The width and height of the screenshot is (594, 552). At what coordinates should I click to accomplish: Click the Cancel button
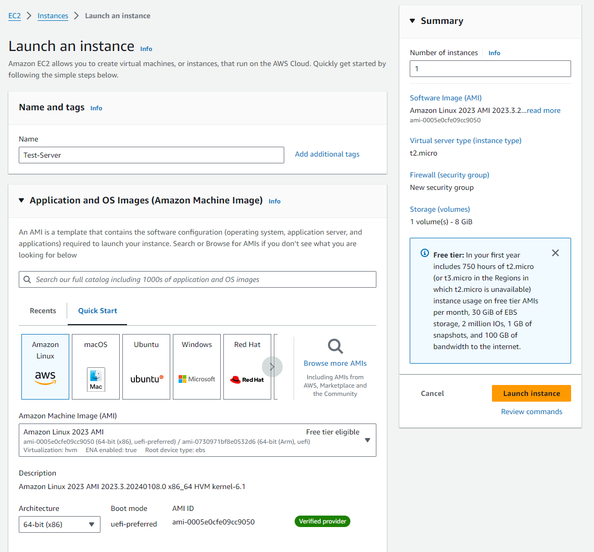click(x=432, y=393)
